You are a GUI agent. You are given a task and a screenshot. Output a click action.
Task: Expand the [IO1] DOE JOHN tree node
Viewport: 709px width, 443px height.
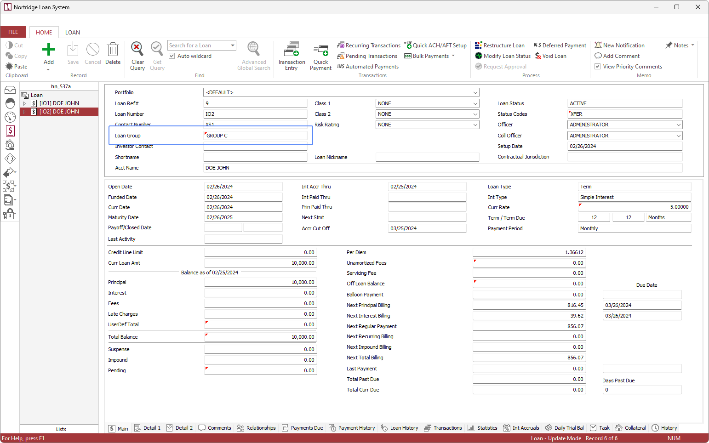25,103
